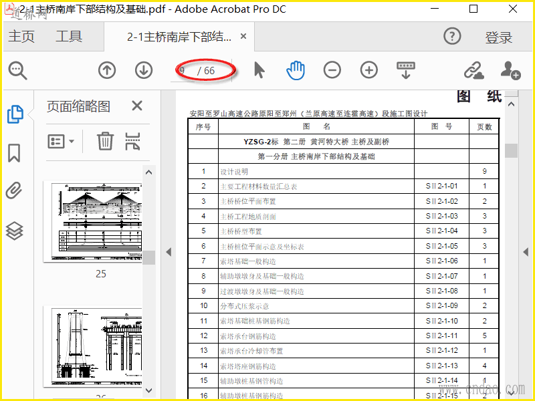Click the 主桥工程地质剖面 entry
This screenshot has height=401, width=535.
248,217
